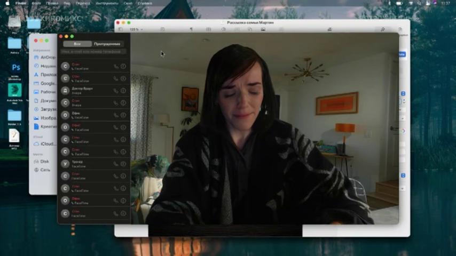Switch to the missed calls tab in FaceTime
Screen dimensions: 456x256
107,44
